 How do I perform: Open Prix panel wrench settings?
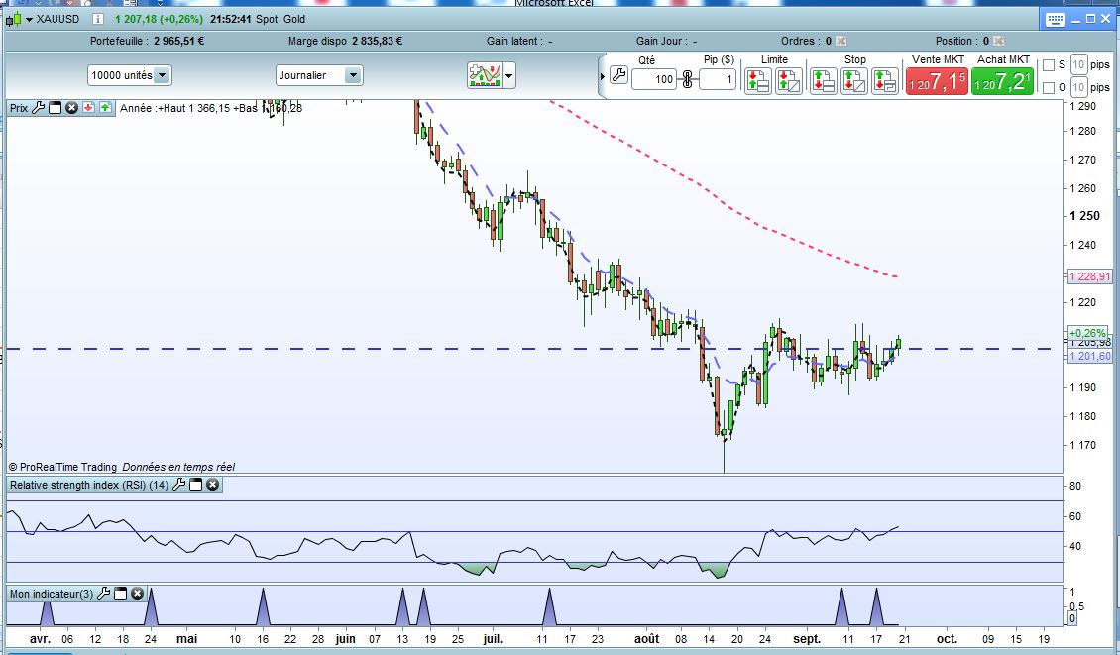point(39,108)
